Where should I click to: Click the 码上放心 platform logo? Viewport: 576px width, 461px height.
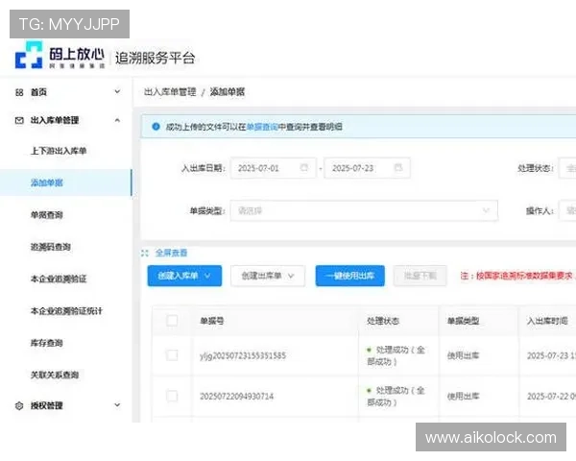[x=60, y=55]
